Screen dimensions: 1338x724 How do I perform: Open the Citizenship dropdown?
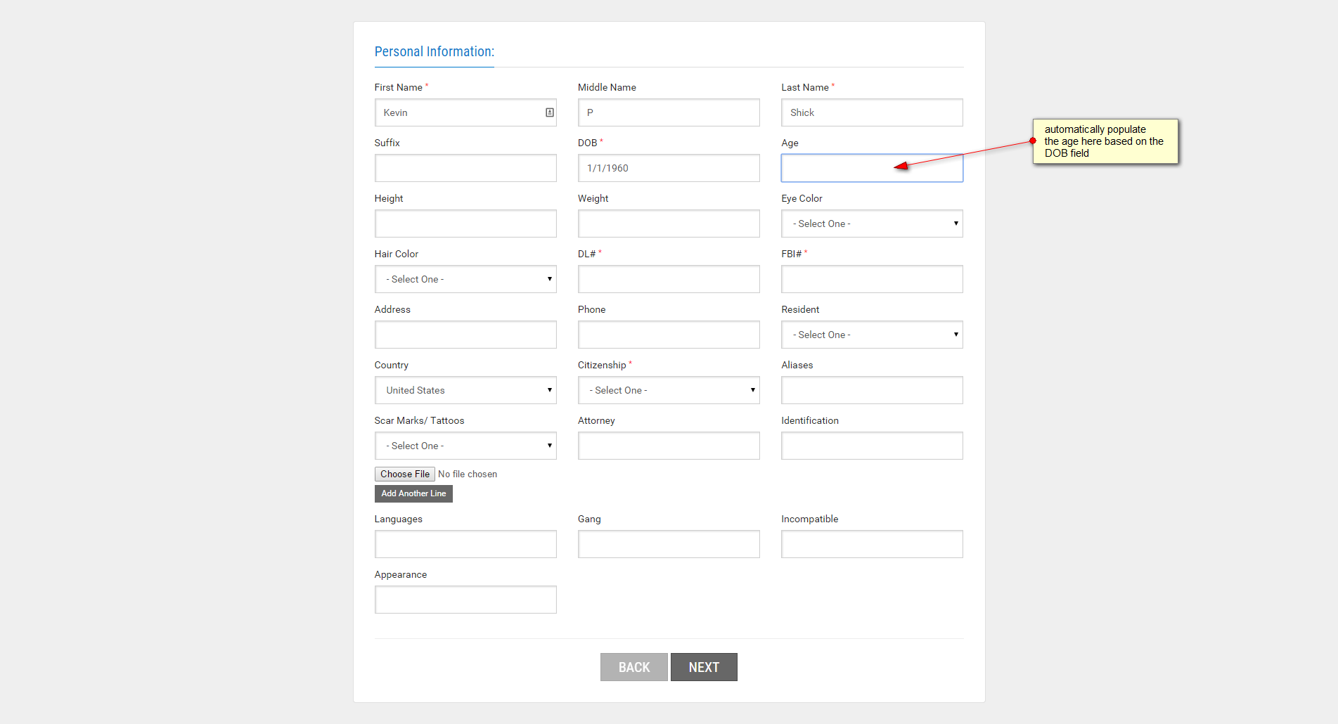(x=669, y=390)
